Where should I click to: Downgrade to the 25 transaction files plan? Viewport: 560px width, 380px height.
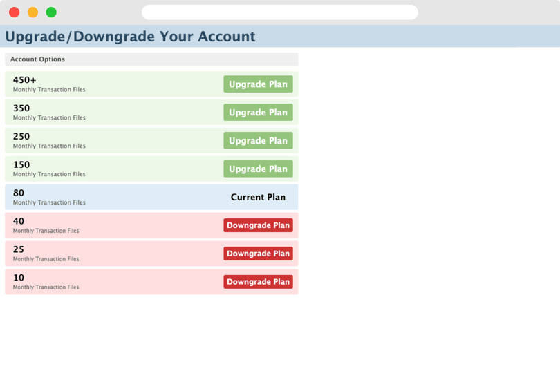pyautogui.click(x=258, y=254)
